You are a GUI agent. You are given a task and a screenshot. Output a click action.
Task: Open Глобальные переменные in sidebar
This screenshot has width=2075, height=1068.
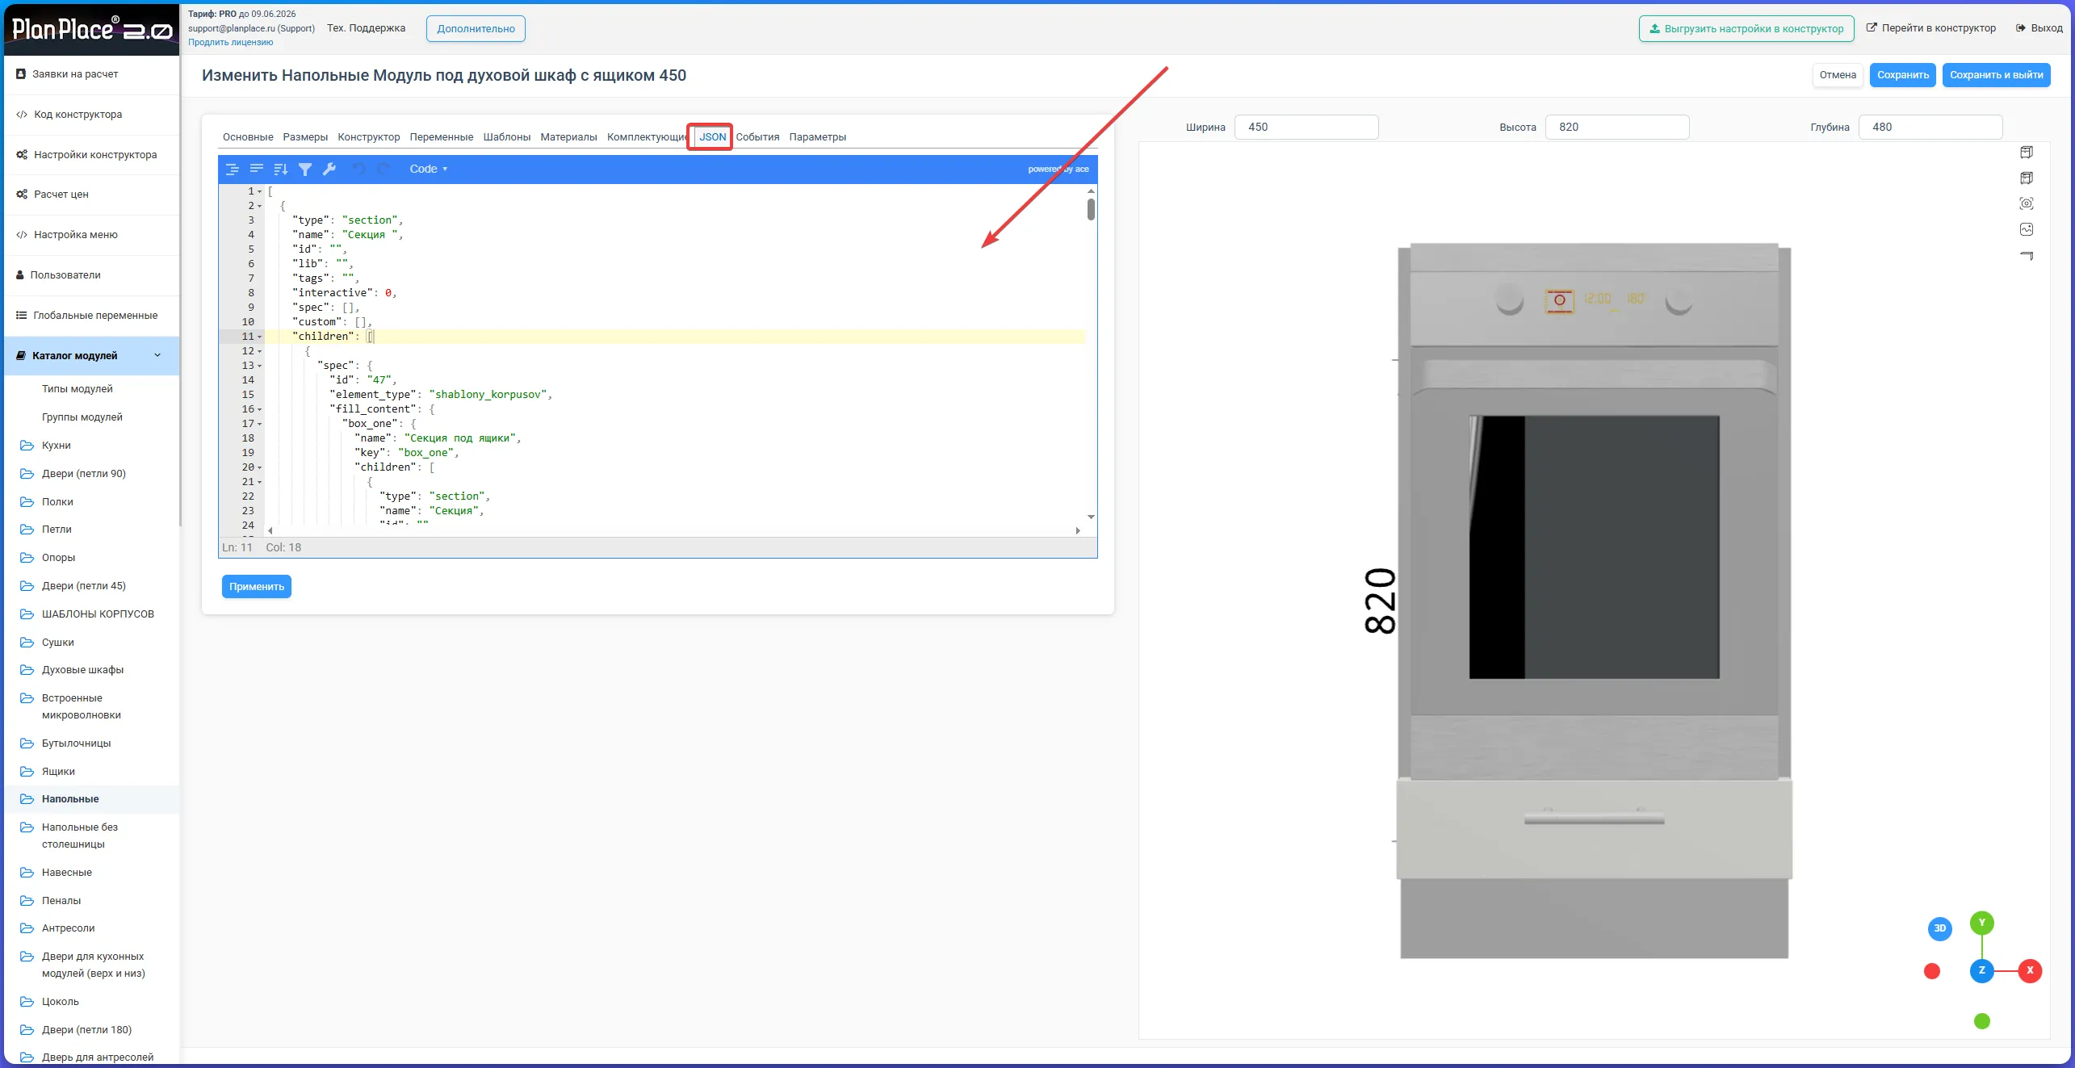95,316
